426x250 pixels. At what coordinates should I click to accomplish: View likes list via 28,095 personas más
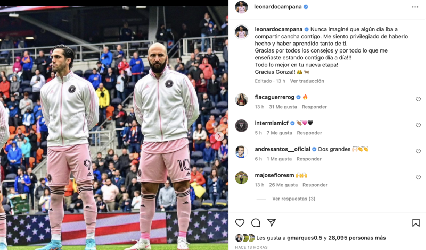pos(357,238)
